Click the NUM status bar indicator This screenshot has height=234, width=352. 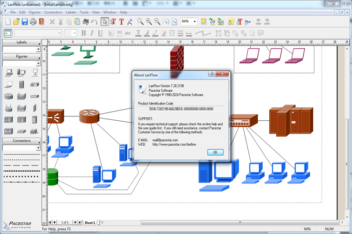pos(329,229)
